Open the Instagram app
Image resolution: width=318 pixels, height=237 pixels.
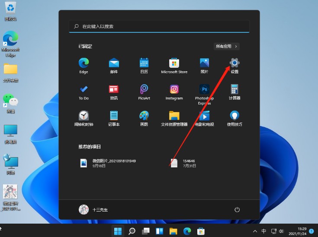[174, 92]
